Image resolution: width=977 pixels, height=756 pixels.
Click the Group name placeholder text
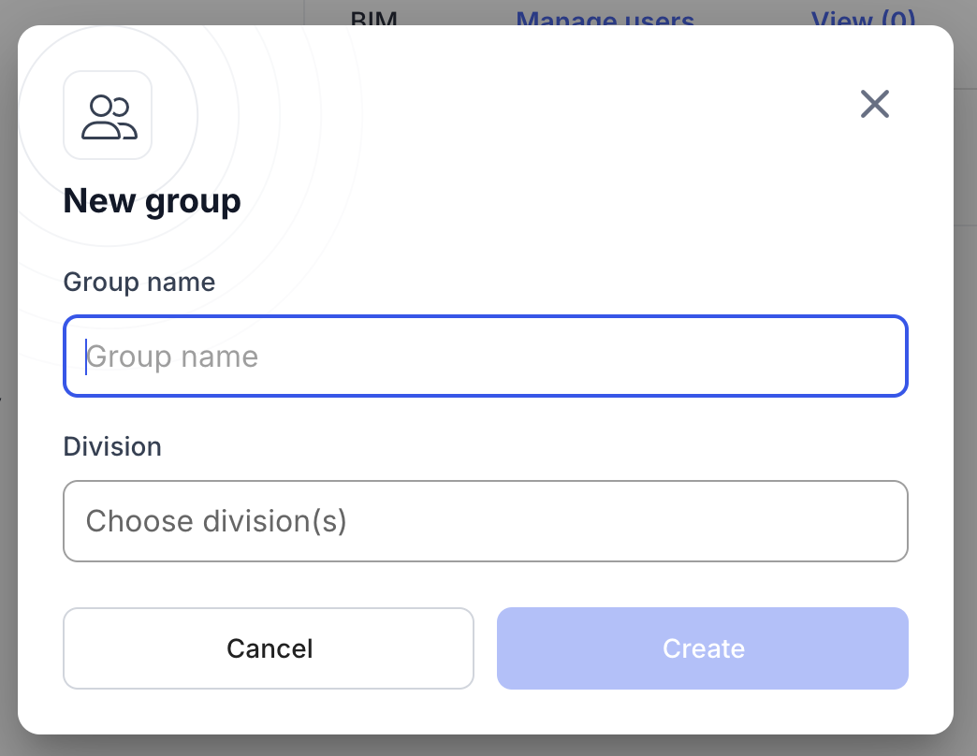coord(172,356)
